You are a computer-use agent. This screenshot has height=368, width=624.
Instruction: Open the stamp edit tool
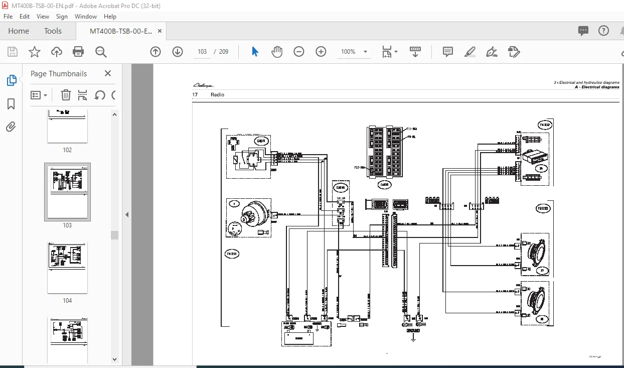tap(514, 52)
